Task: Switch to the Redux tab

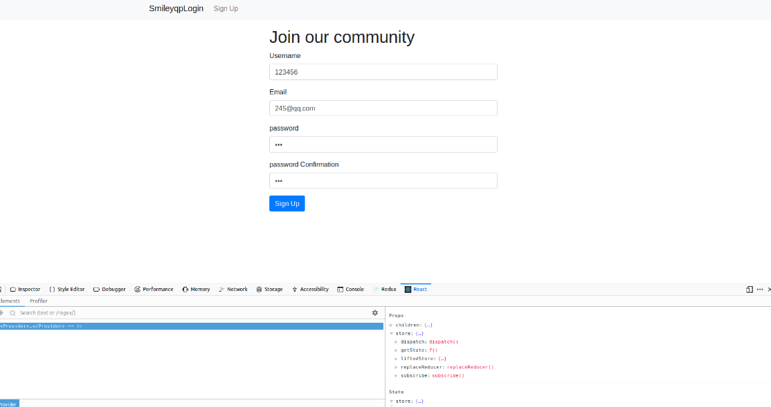Action: [385, 289]
